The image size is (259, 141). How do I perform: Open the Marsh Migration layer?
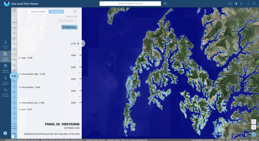5,80
